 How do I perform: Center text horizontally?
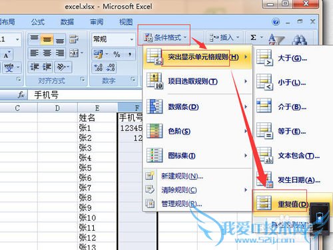tap(47, 53)
